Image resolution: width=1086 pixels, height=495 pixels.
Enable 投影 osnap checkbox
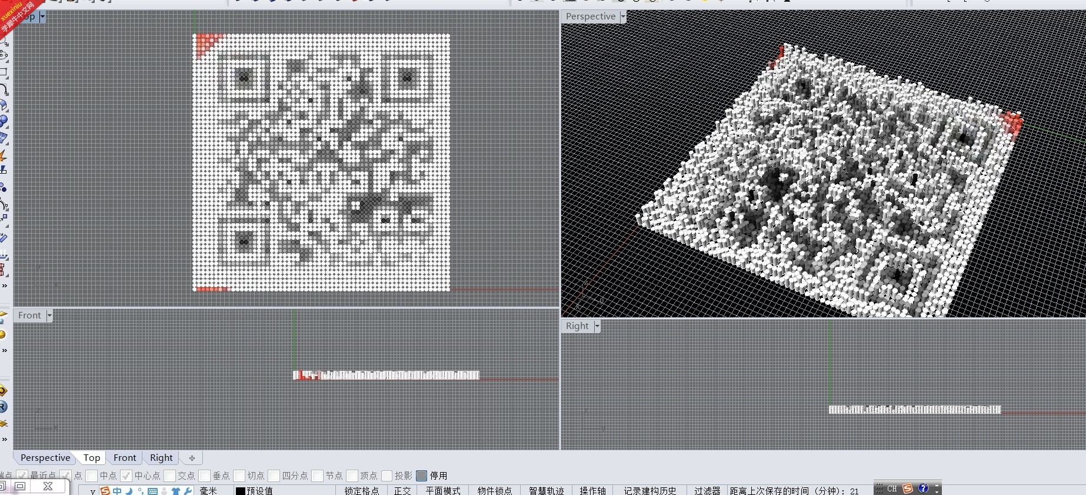click(x=387, y=476)
